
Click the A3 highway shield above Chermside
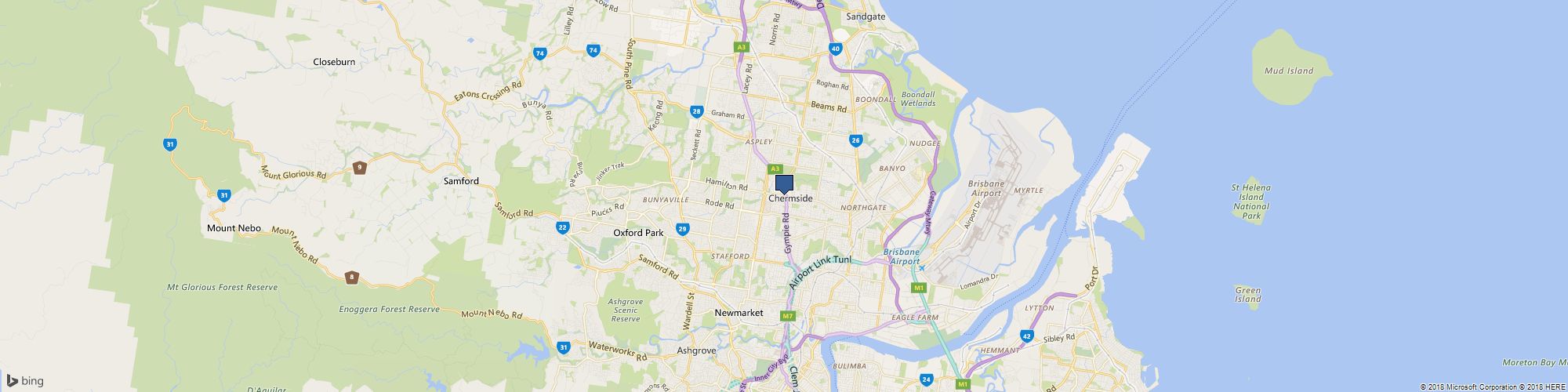[x=775, y=169]
